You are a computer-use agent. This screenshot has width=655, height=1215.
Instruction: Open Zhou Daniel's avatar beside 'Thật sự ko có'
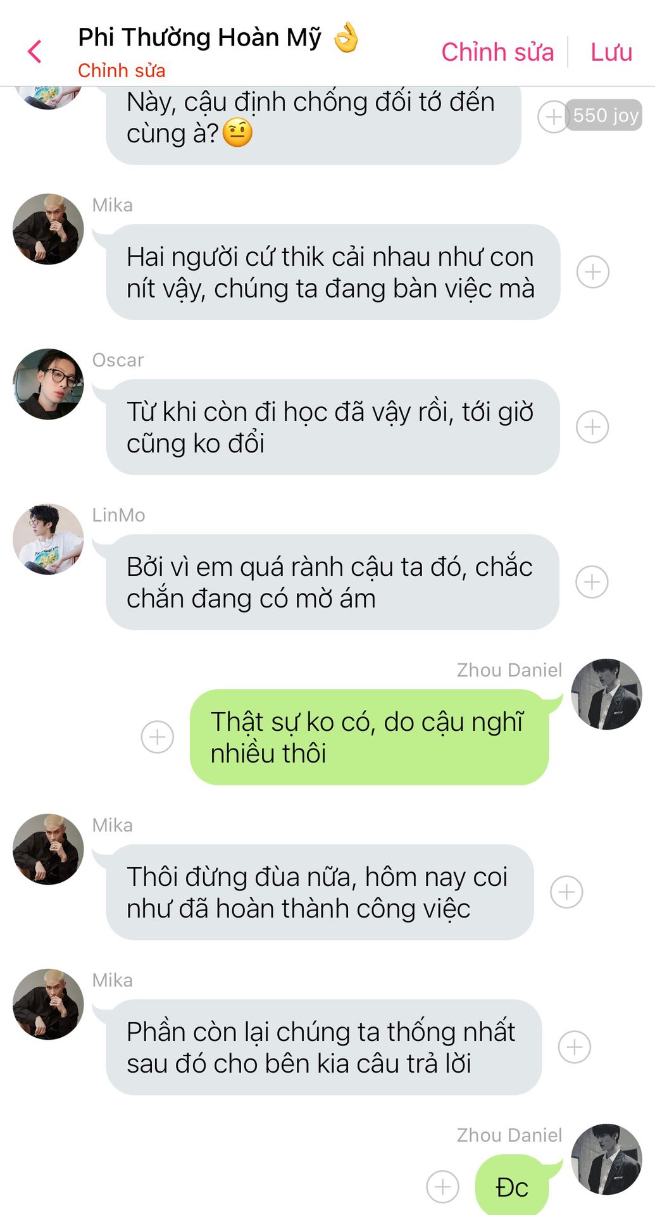coord(606,694)
